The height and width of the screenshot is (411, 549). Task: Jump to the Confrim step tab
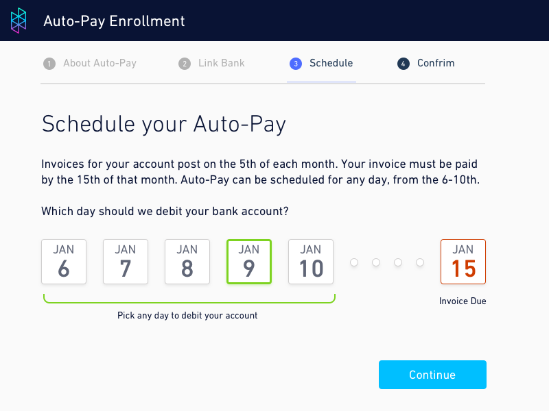[436, 63]
